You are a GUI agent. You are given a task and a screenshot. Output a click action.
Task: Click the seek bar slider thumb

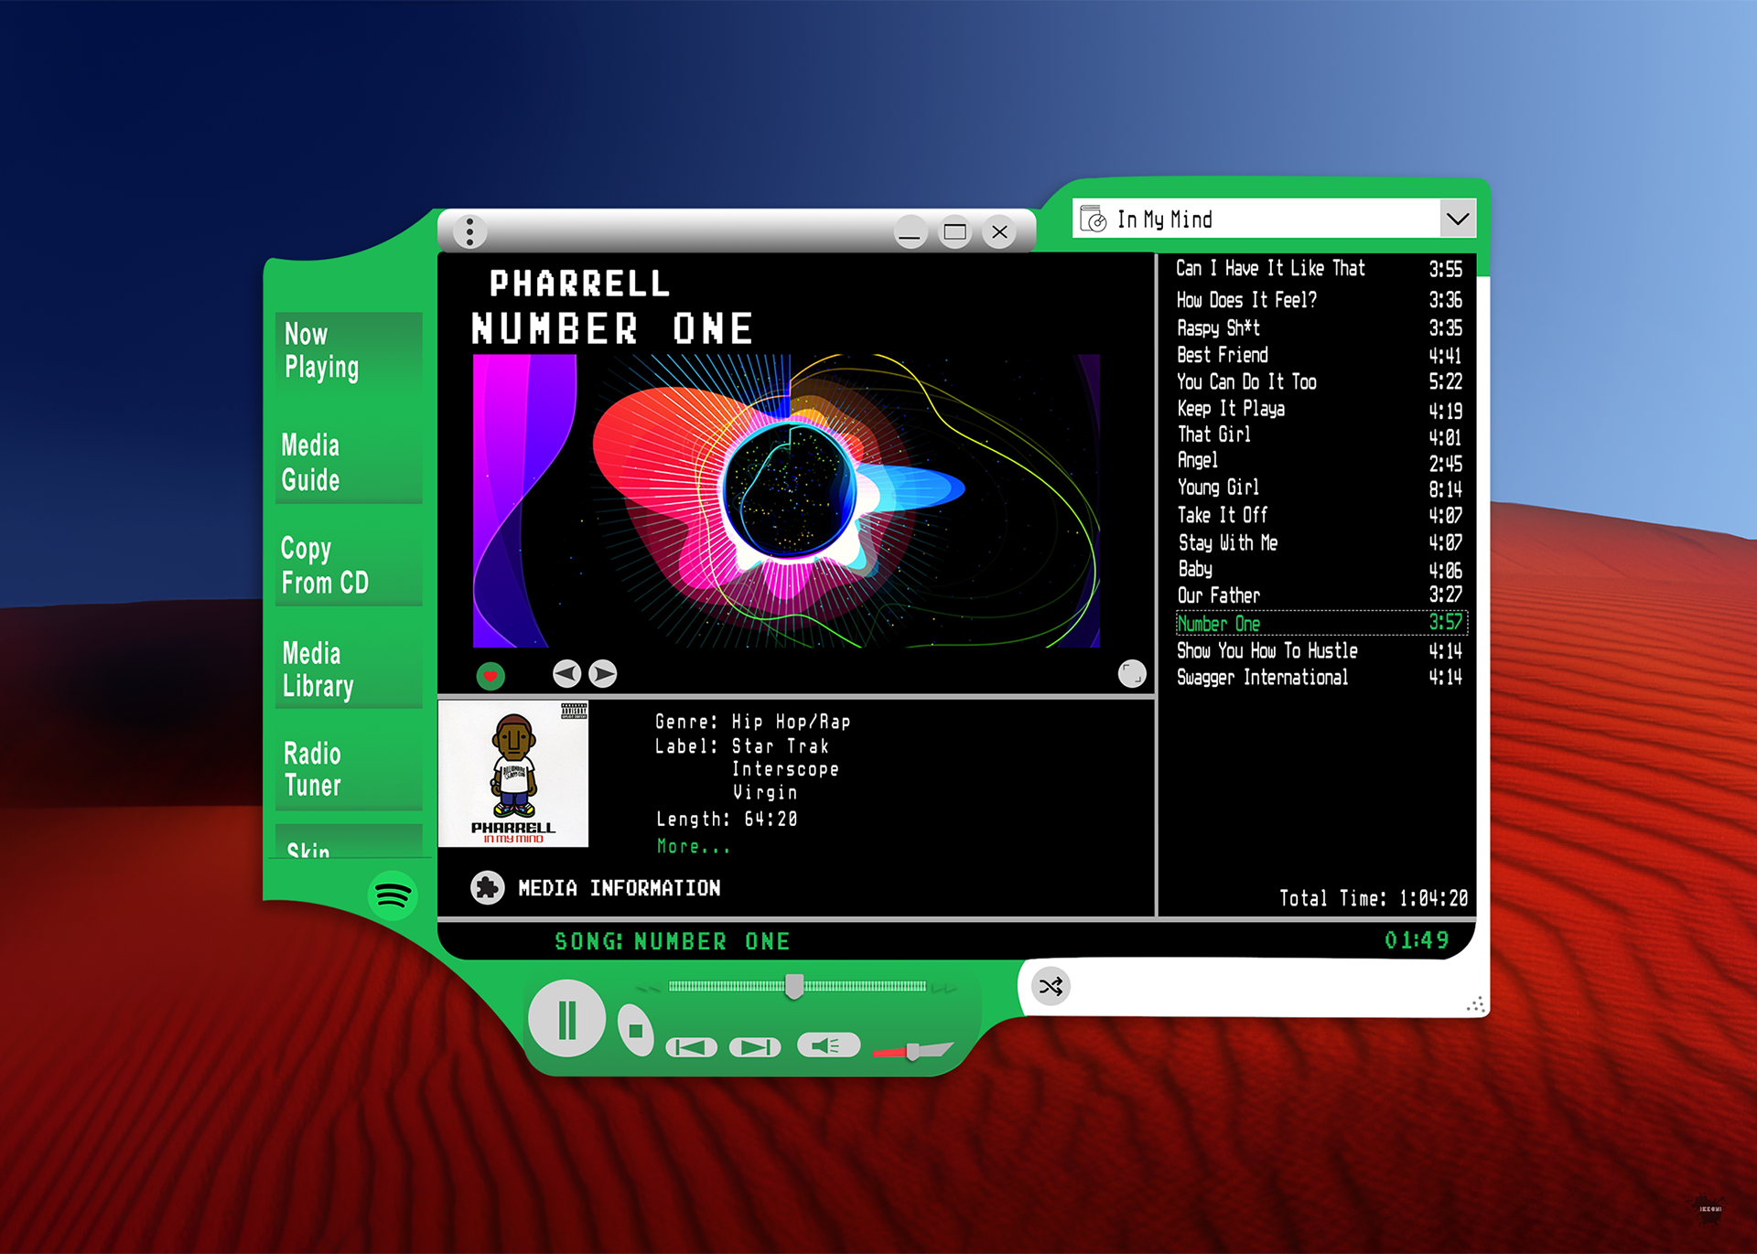click(x=794, y=986)
